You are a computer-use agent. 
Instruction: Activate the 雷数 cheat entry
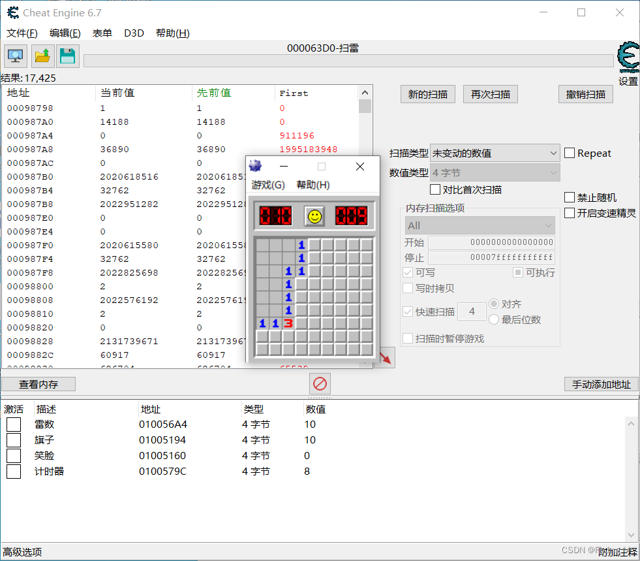pos(14,424)
